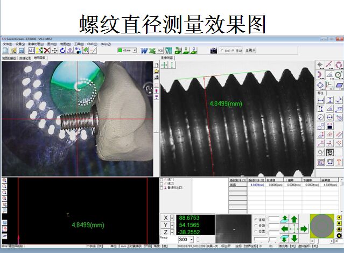Check the perpendicular annotation [3] checkbox
The image size is (344, 253).
point(162,188)
